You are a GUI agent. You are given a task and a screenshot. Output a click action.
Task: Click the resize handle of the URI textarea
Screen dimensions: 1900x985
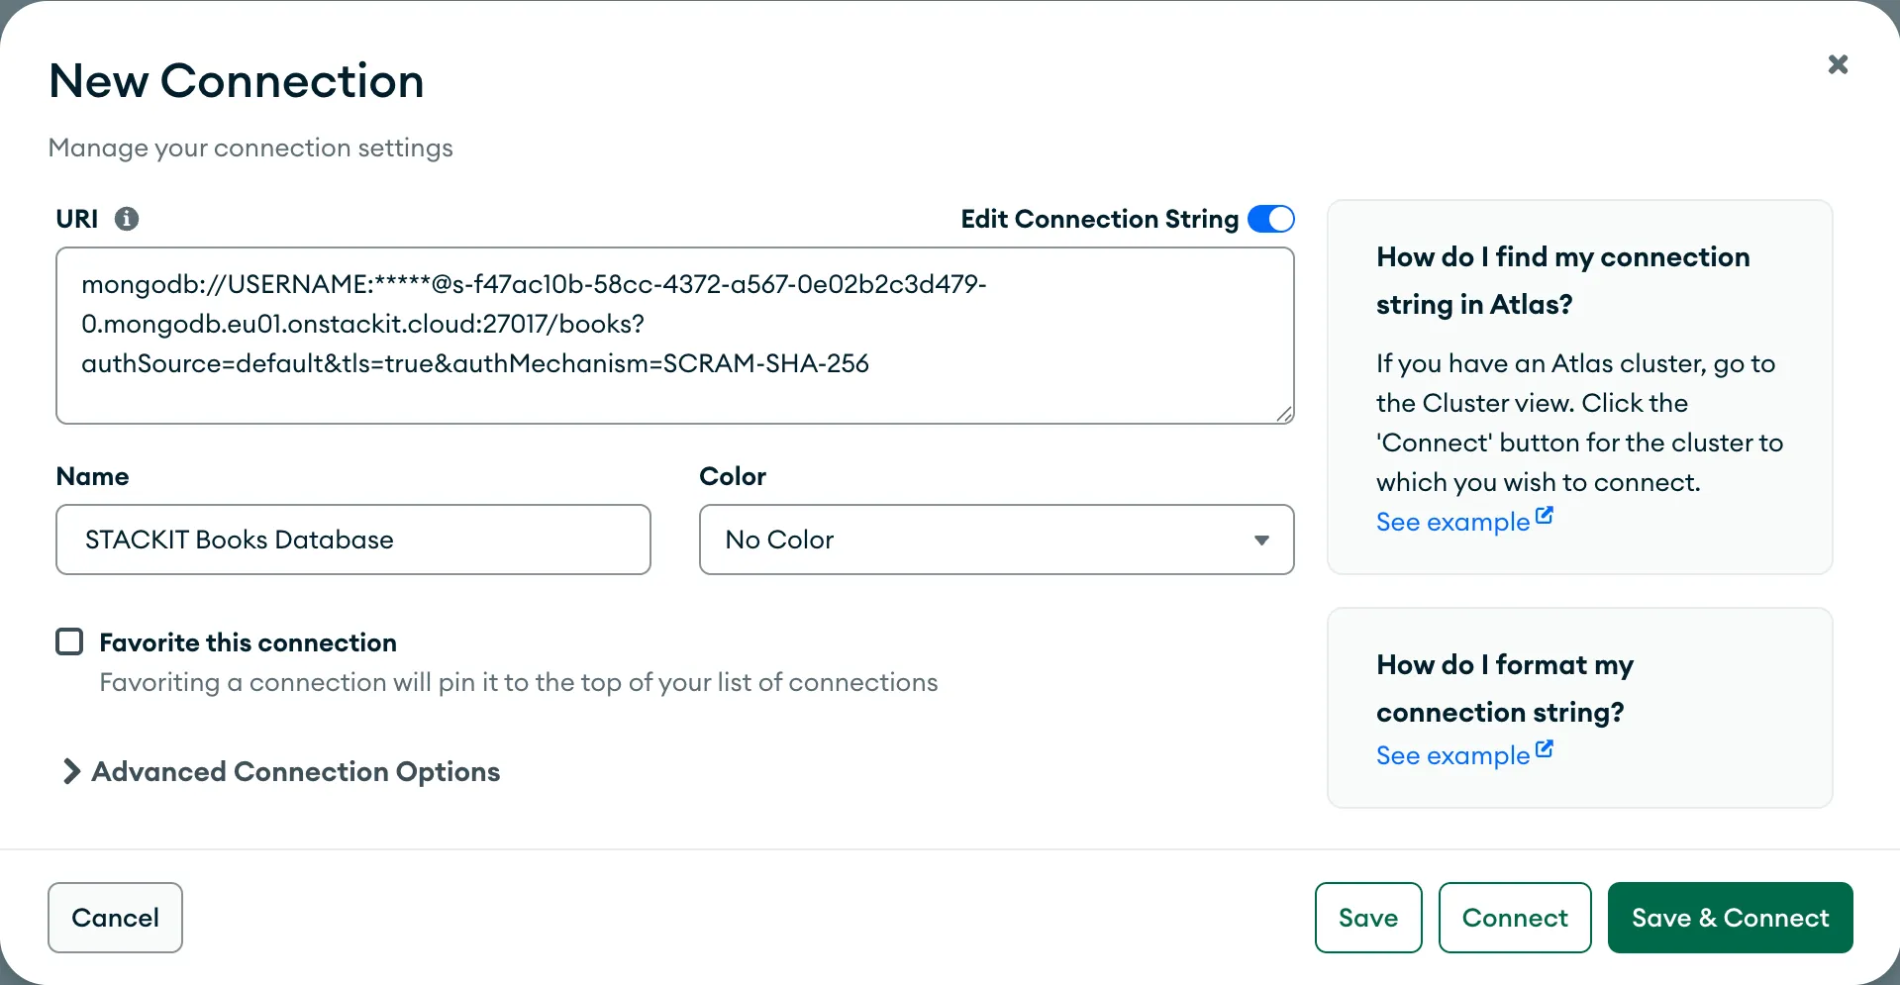1284,414
